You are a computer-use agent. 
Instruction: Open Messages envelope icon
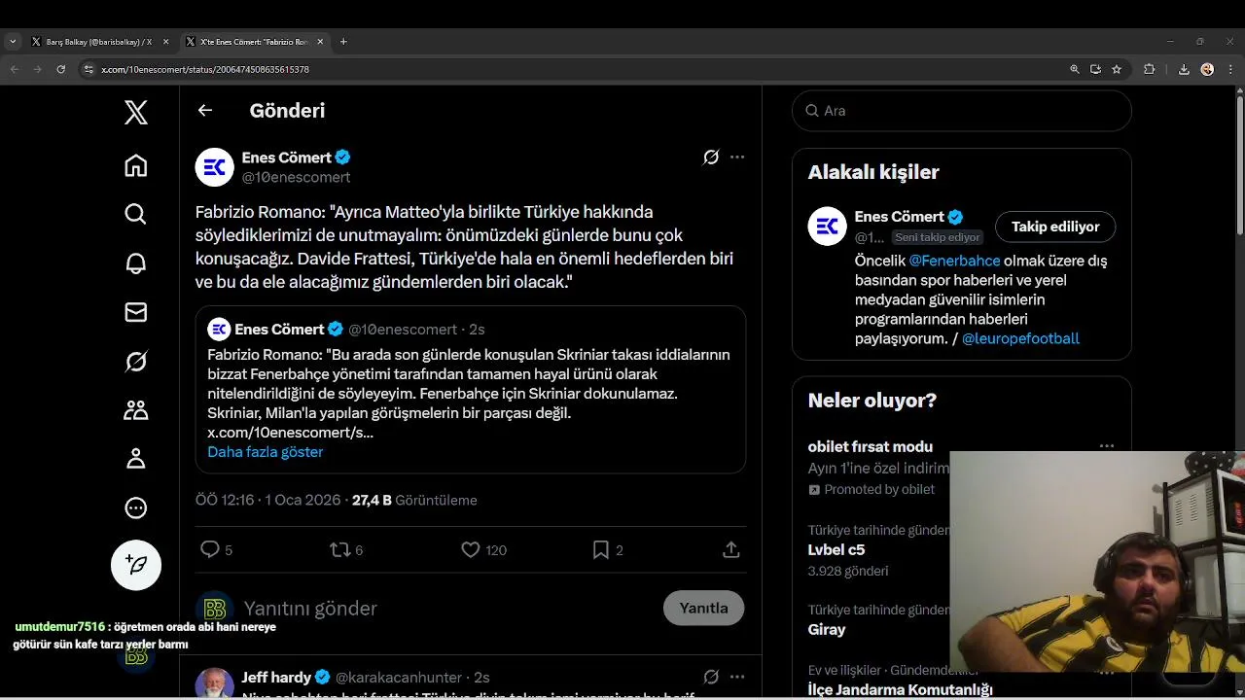[x=136, y=312]
